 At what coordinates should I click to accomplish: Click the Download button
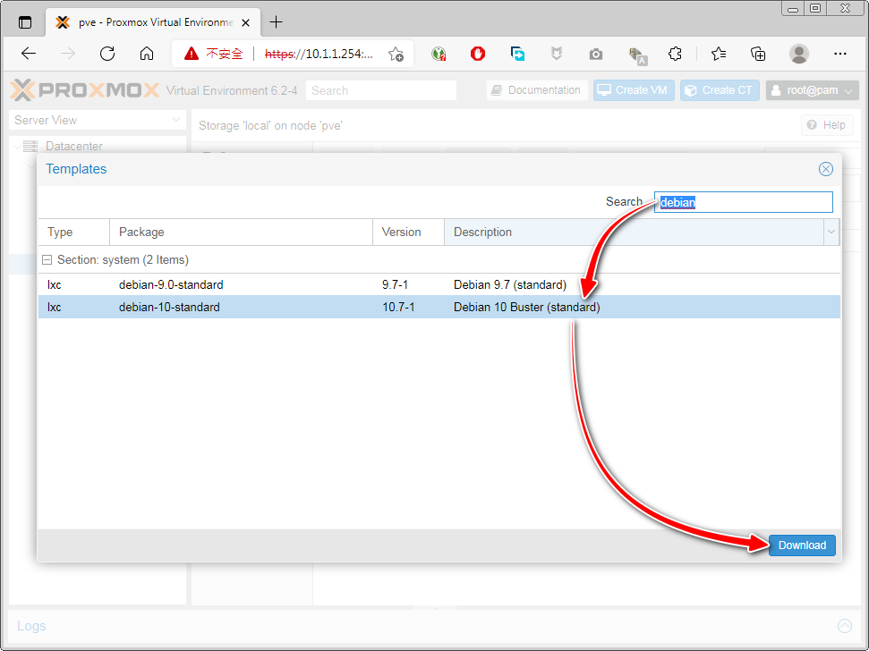tap(802, 545)
